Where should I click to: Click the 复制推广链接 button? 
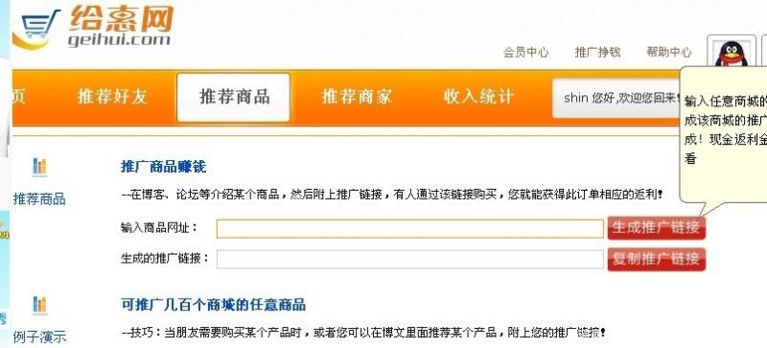coord(657,259)
